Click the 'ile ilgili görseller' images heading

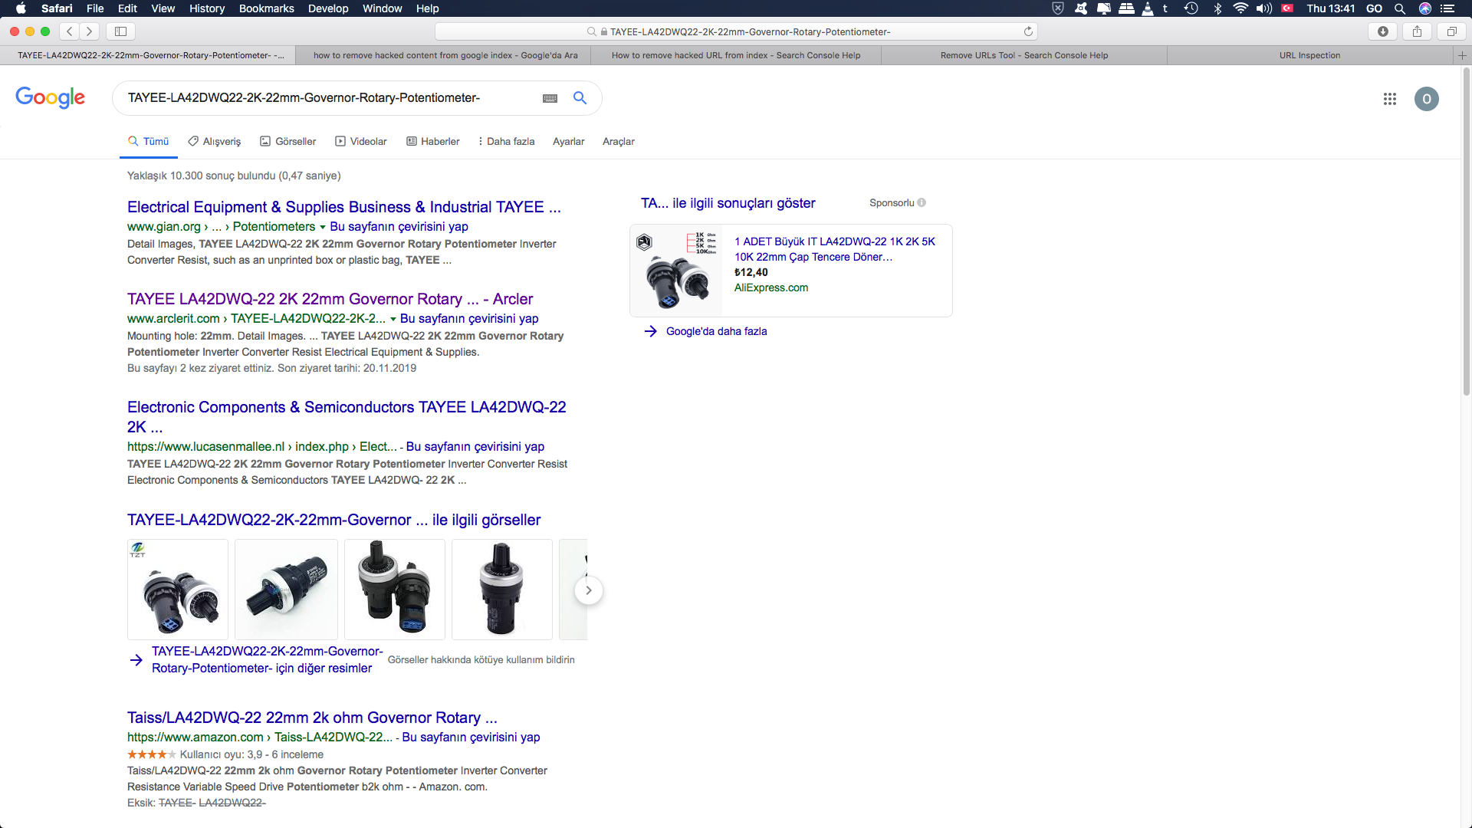tap(333, 520)
